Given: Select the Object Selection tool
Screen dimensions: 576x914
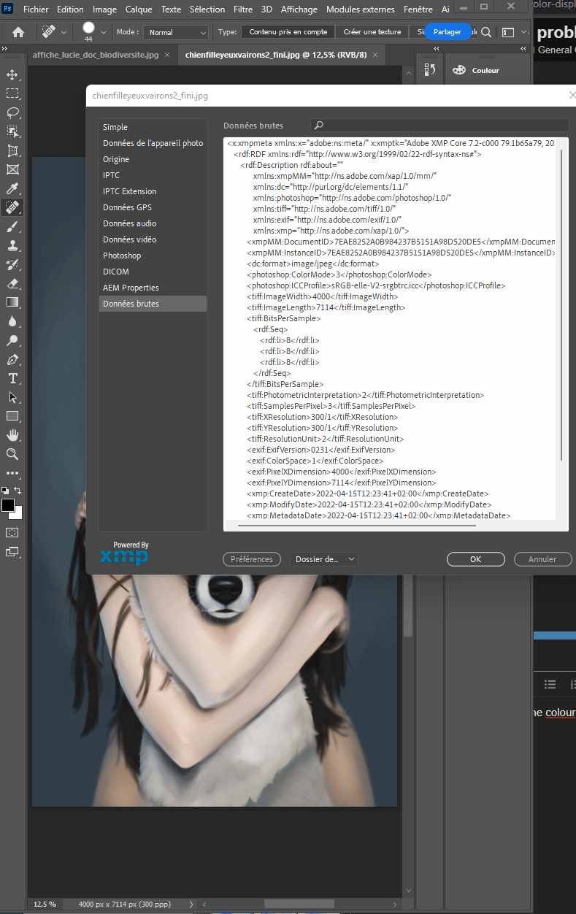Looking at the screenshot, I should click(12, 131).
